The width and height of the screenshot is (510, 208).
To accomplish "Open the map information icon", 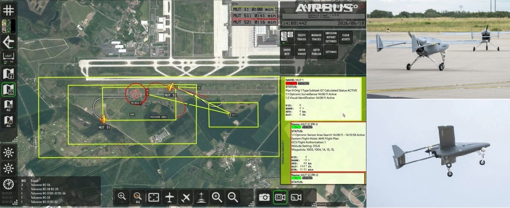I will tap(8, 74).
